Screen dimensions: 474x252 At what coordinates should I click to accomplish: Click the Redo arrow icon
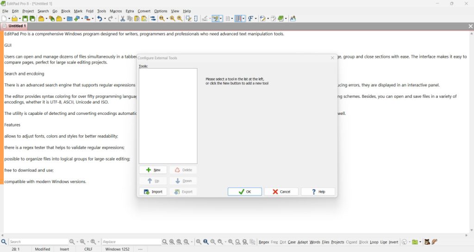110,19
